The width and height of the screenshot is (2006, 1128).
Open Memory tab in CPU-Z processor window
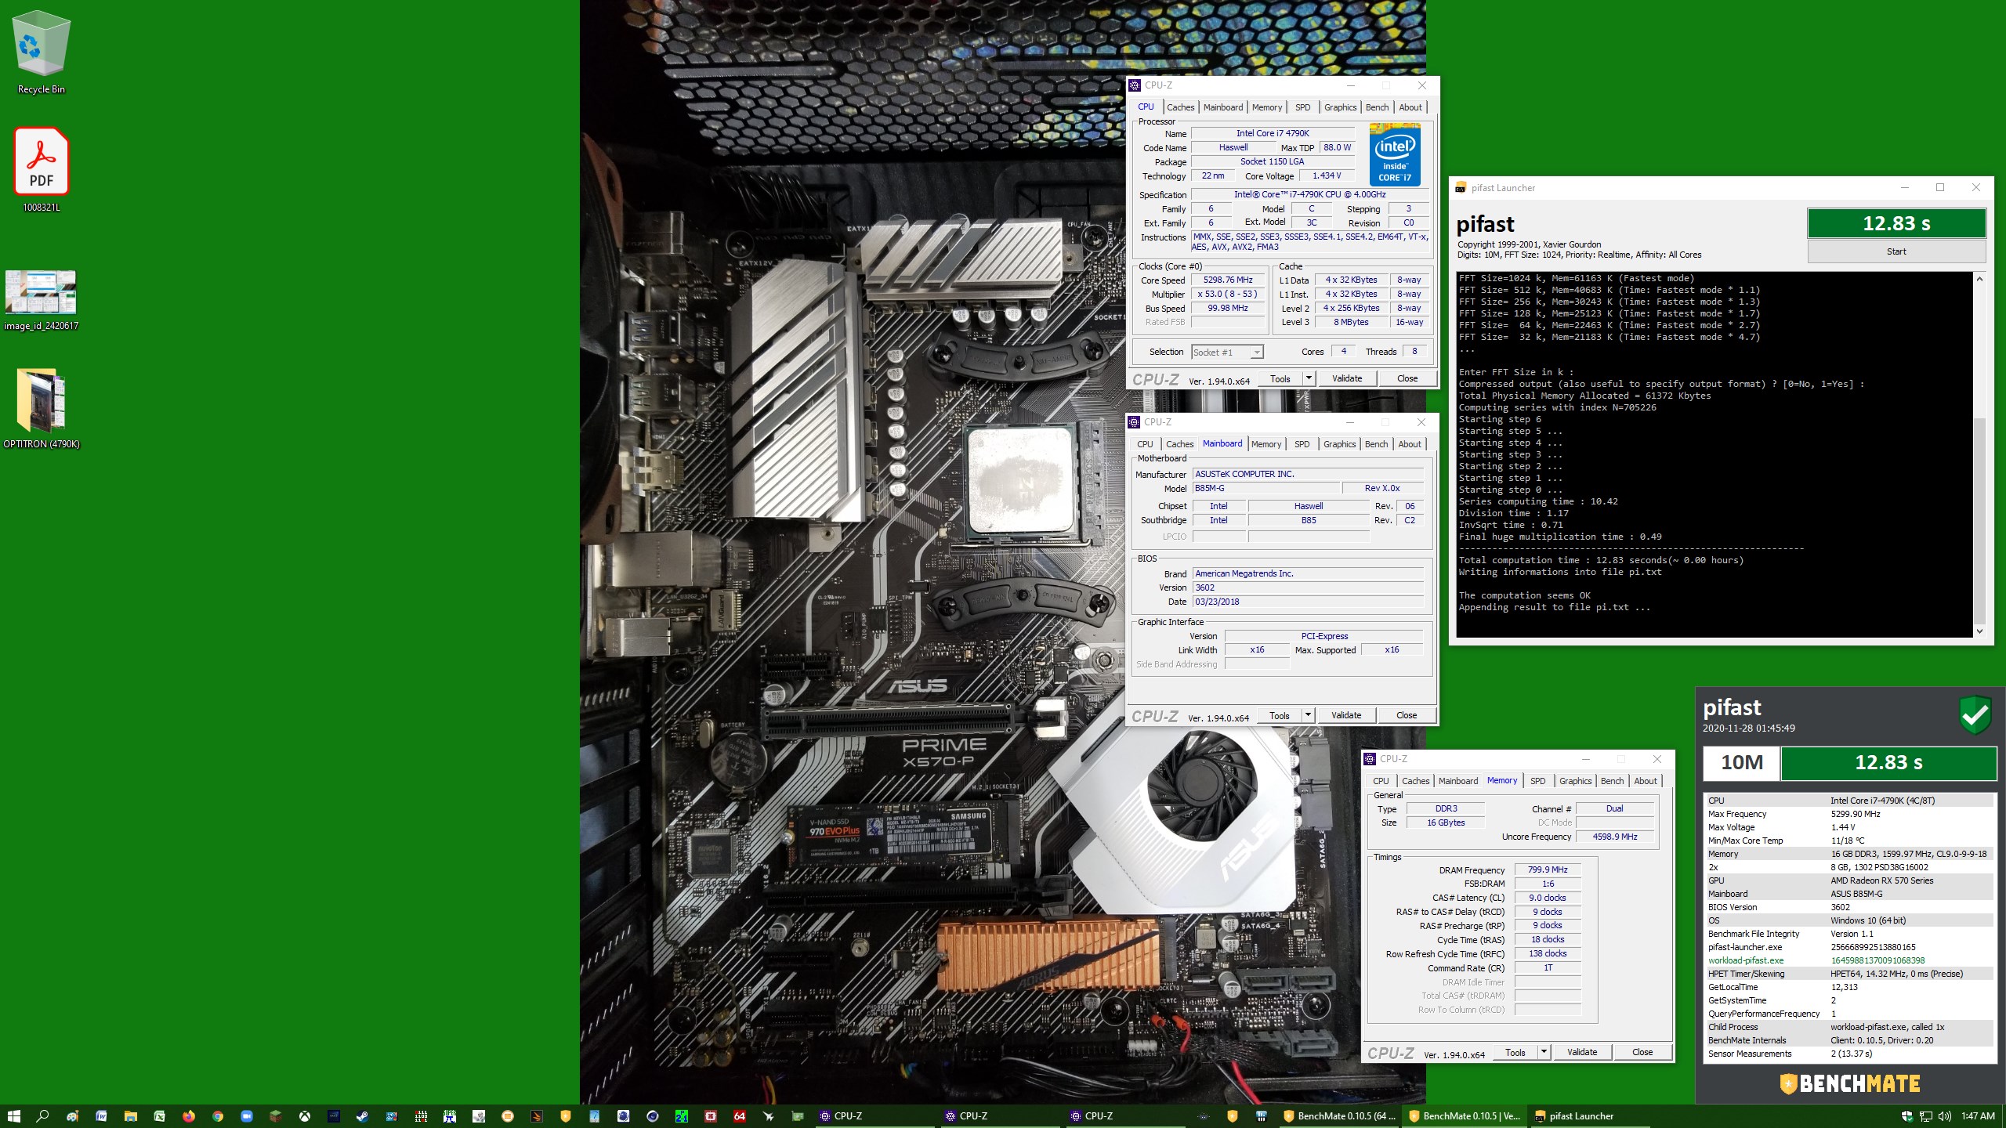(x=1267, y=107)
